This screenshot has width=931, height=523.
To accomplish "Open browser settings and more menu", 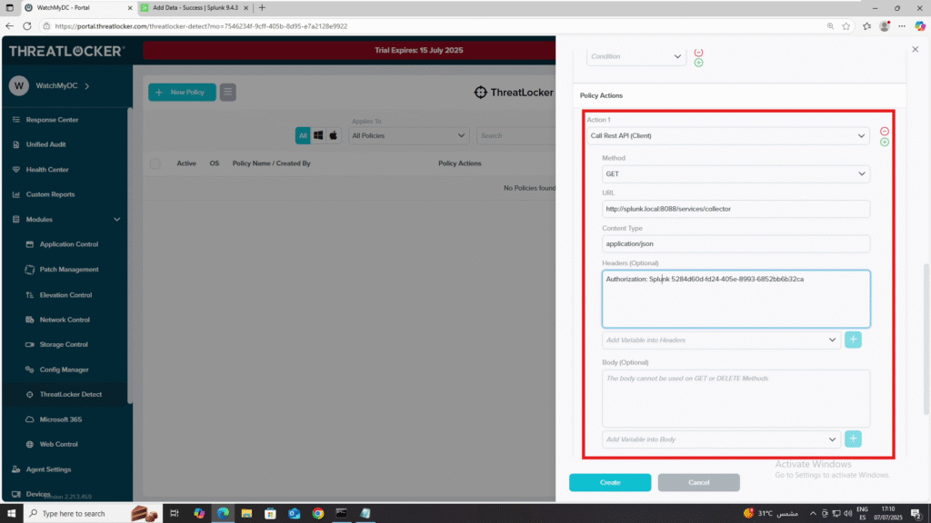I will pos(902,26).
